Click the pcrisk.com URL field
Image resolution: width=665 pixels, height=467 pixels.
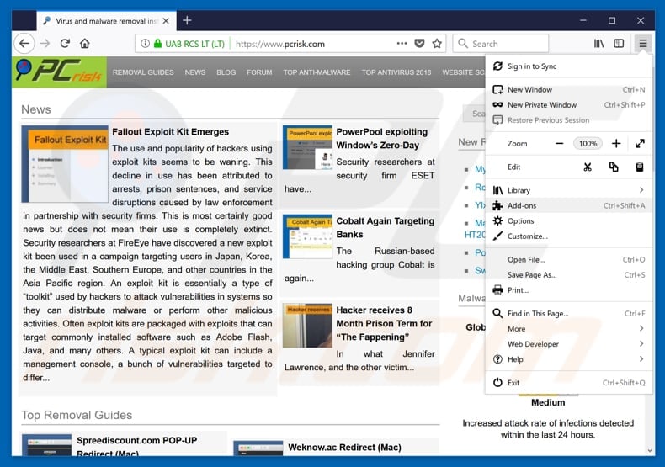pyautogui.click(x=290, y=44)
